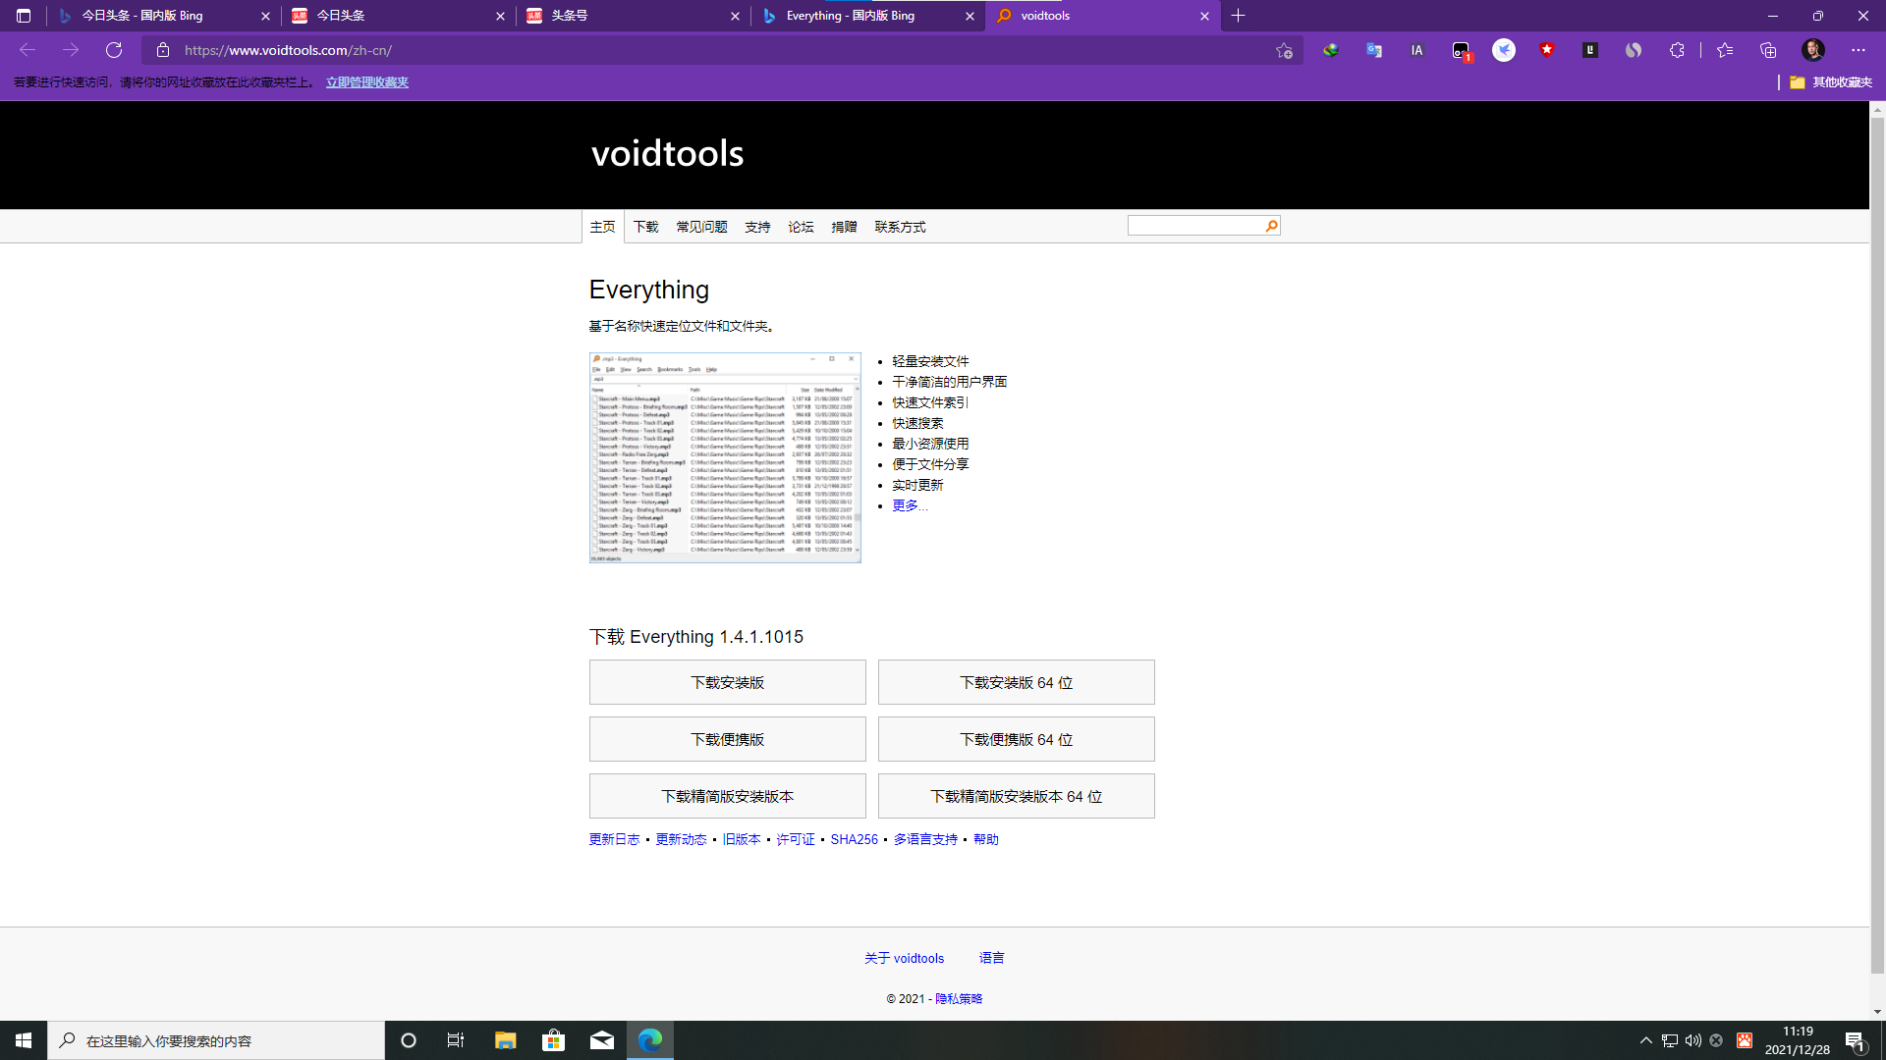Open File Explorer from taskbar

point(505,1040)
